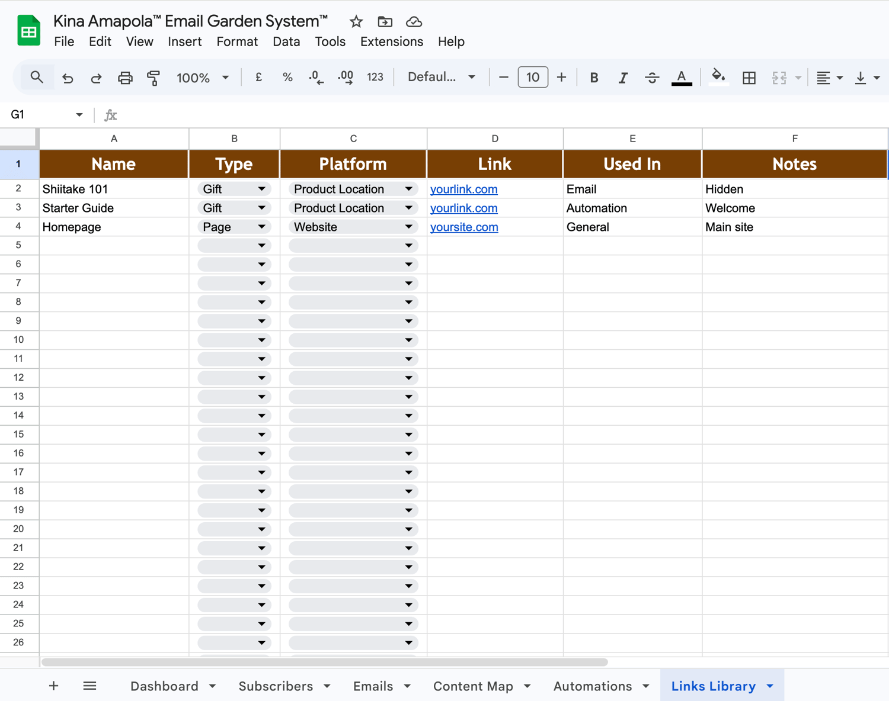Open the Extensions menu
The image size is (889, 701).
(x=391, y=41)
